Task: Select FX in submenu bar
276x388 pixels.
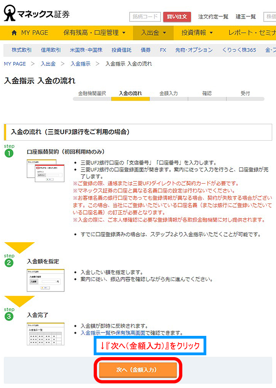Action: pyautogui.click(x=163, y=50)
